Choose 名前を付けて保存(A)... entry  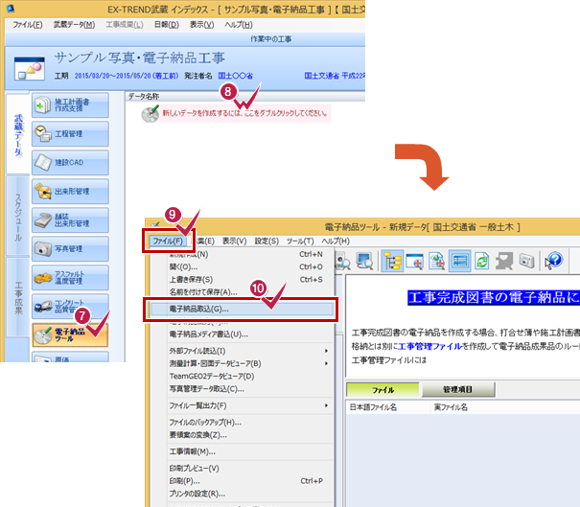click(x=243, y=292)
